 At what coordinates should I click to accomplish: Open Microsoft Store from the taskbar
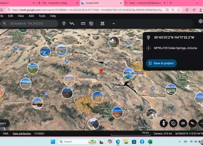pos(134,142)
